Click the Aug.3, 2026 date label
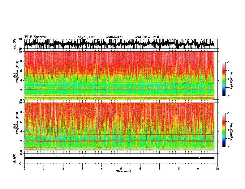 point(86,37)
